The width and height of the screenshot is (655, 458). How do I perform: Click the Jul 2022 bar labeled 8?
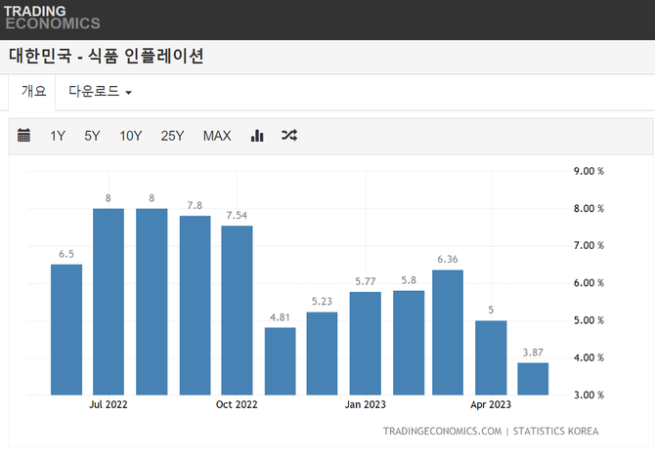click(109, 302)
